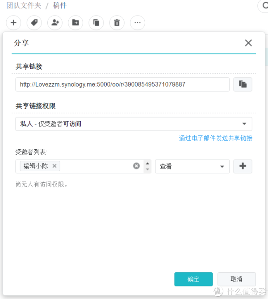This screenshot has height=299, width=268.
Task: Click the 取消 cancel button
Action: (236, 279)
